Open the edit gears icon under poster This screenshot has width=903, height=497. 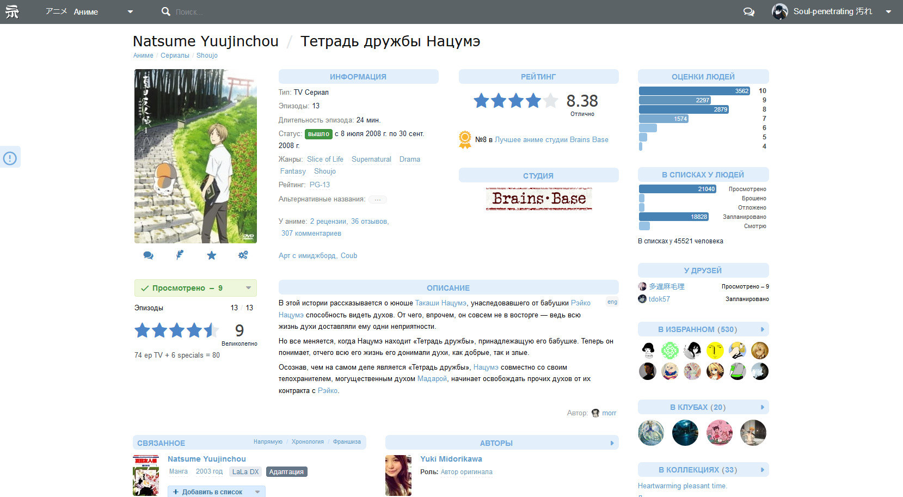coord(243,255)
